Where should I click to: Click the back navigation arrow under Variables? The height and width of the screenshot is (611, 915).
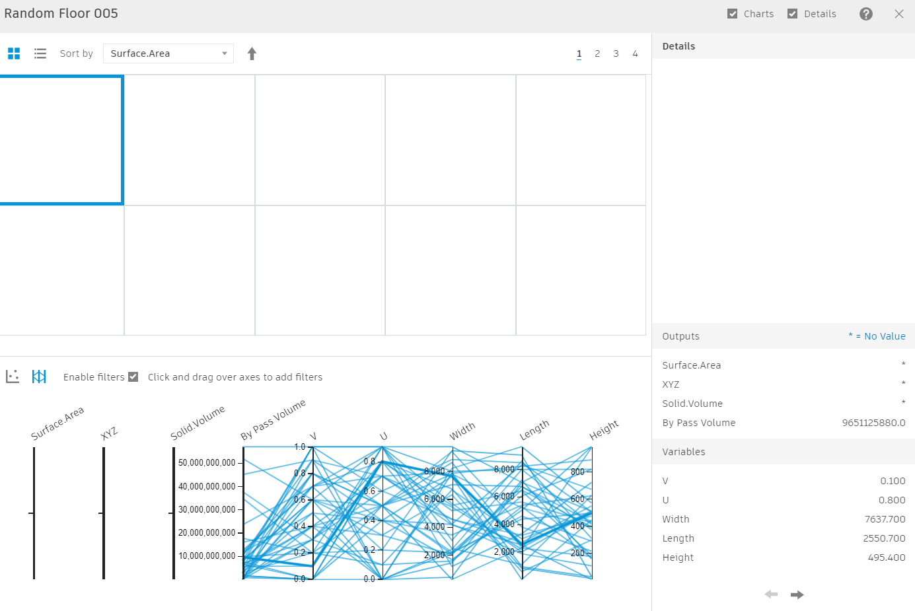(x=771, y=594)
